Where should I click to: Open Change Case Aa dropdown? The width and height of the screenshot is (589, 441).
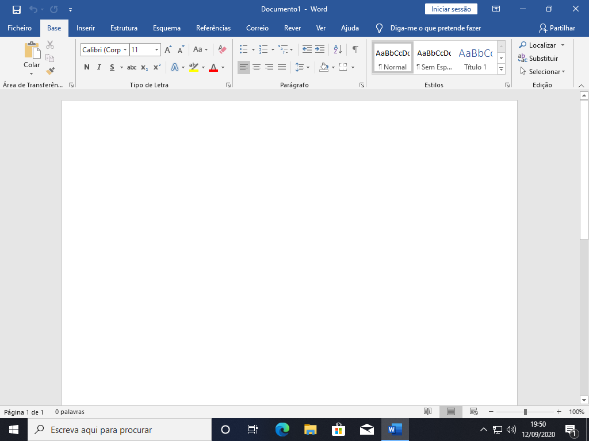click(201, 49)
